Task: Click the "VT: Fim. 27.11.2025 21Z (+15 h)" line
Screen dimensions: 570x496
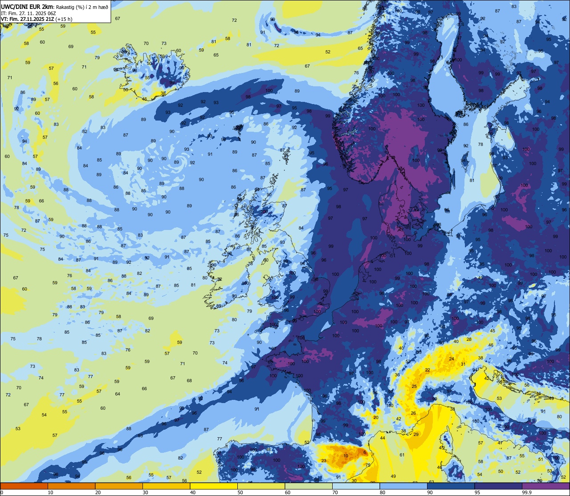Action: [37, 19]
